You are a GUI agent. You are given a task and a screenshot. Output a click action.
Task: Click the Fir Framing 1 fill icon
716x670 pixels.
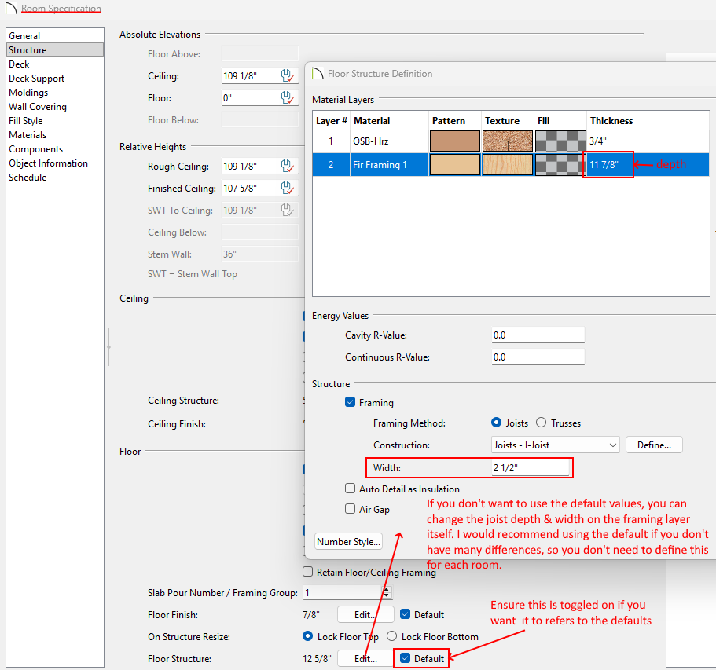pos(560,164)
